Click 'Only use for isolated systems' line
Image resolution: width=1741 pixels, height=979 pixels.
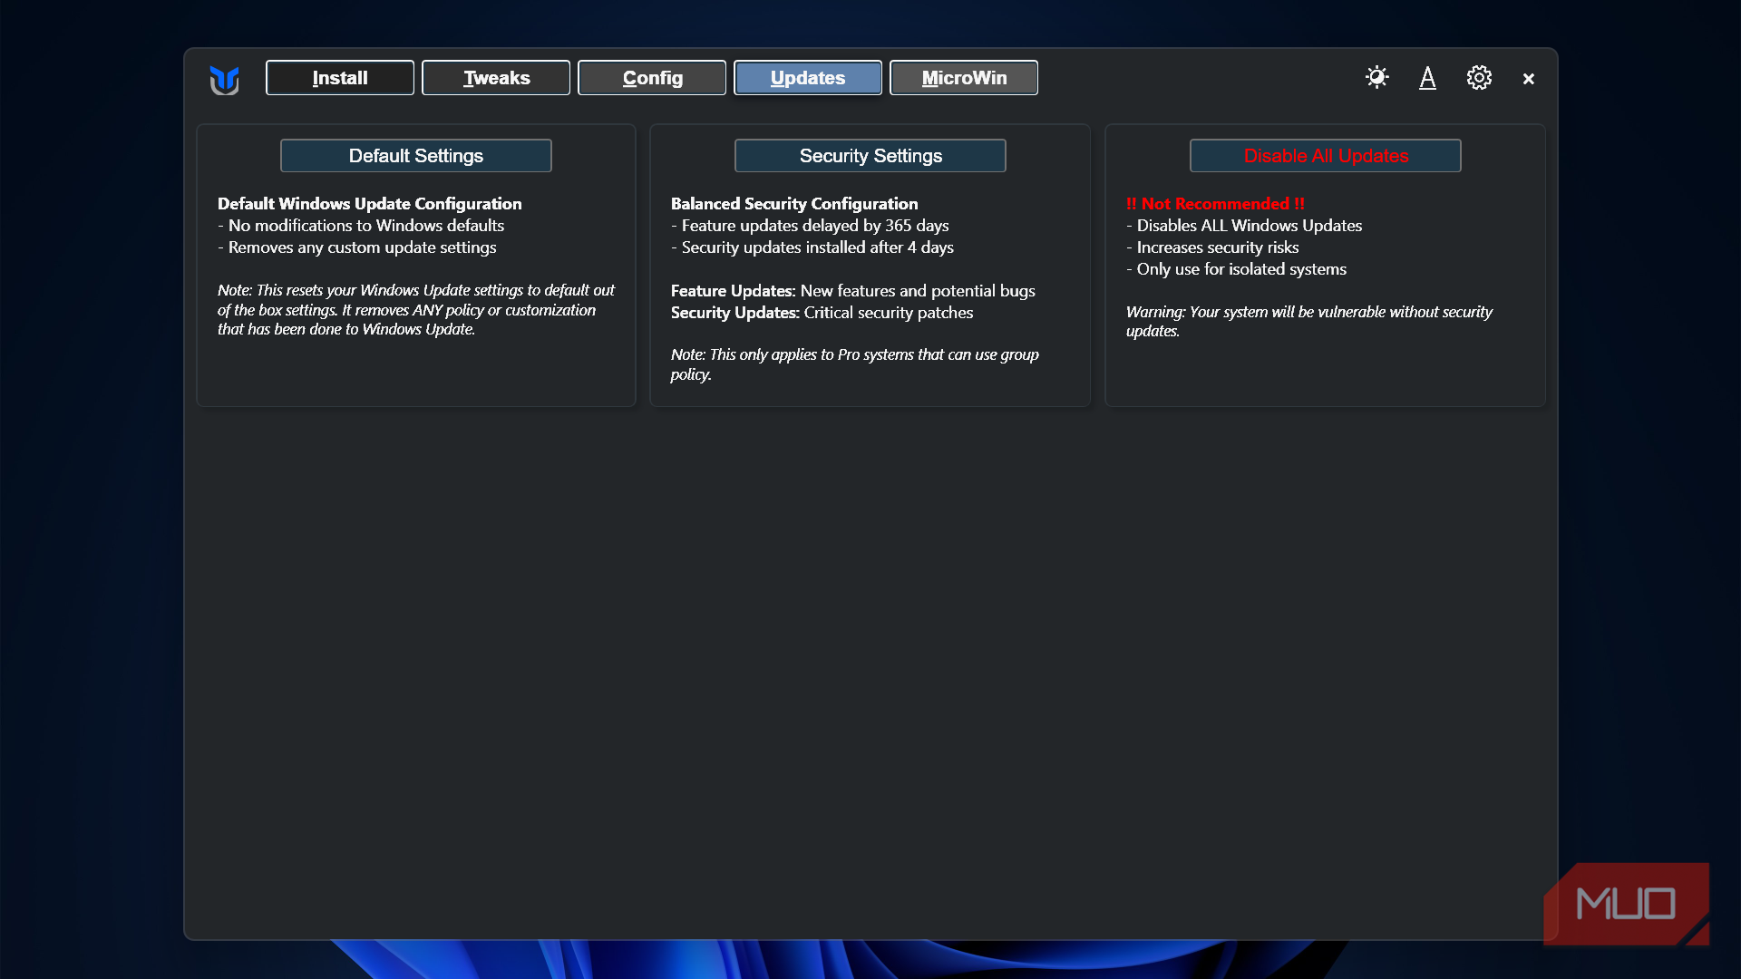click(x=1236, y=269)
